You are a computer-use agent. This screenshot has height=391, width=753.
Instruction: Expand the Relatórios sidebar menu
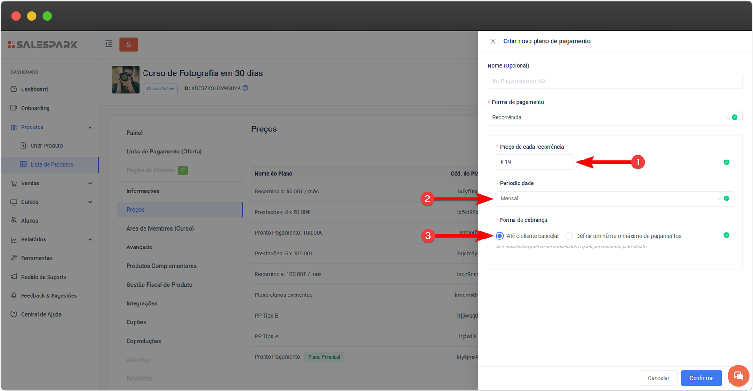click(x=50, y=239)
